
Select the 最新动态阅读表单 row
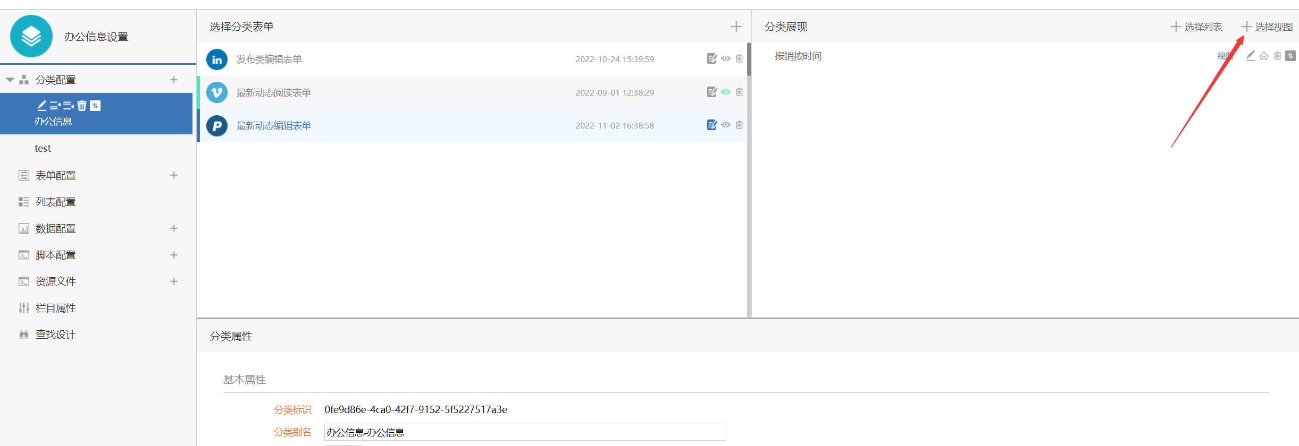point(472,92)
